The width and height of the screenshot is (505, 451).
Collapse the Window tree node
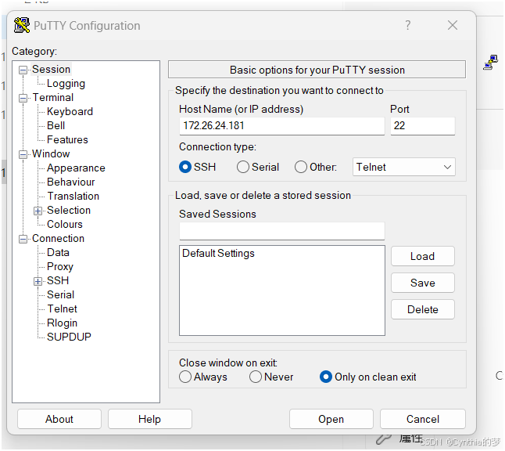click(23, 154)
